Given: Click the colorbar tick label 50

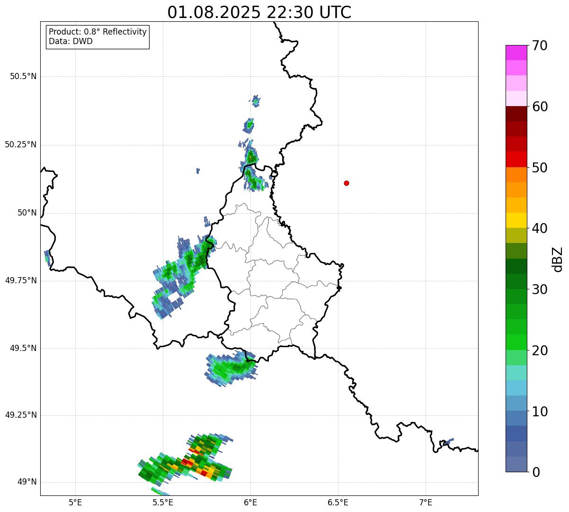Looking at the screenshot, I should [x=540, y=168].
